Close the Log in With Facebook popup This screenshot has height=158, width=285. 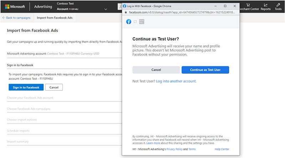pyautogui.click(x=235, y=6)
